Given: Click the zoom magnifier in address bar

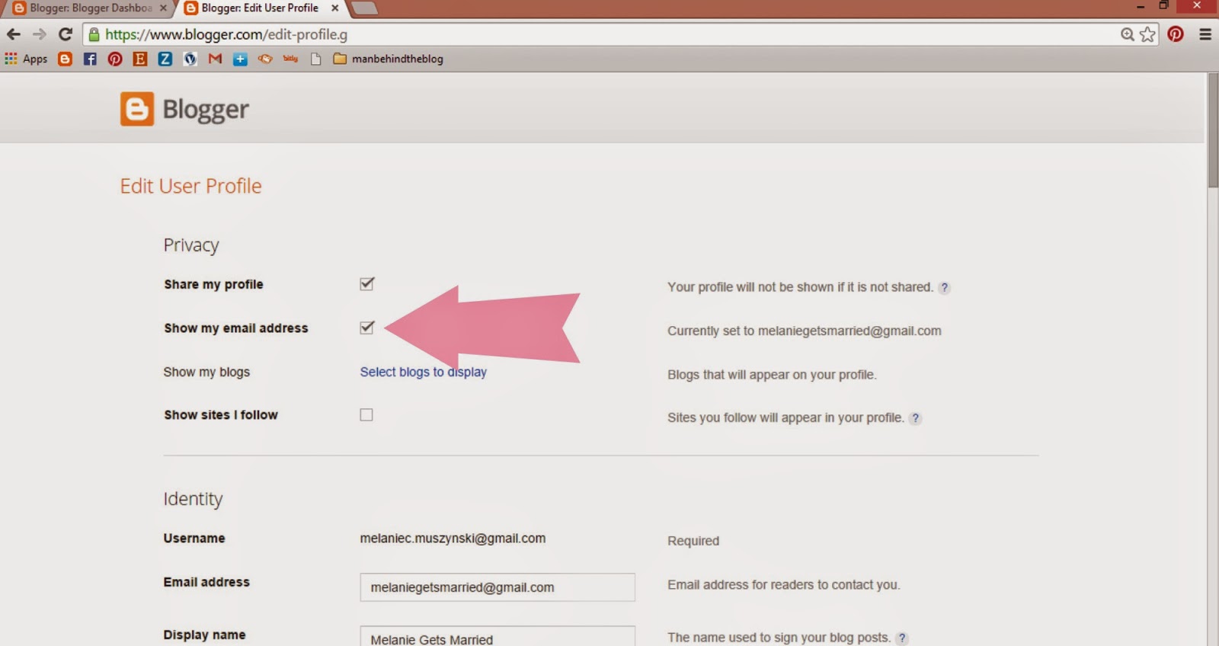Looking at the screenshot, I should pyautogui.click(x=1128, y=34).
